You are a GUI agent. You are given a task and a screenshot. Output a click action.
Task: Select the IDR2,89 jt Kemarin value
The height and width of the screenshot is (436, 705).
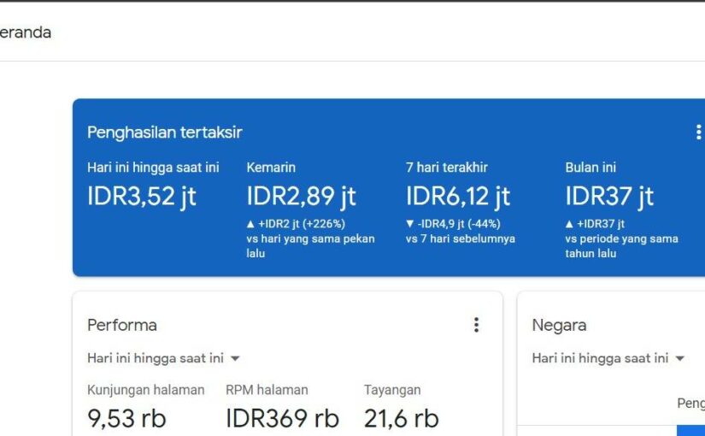tap(302, 196)
